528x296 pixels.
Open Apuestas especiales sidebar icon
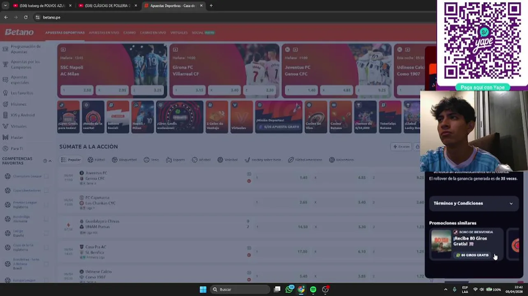pos(5,79)
